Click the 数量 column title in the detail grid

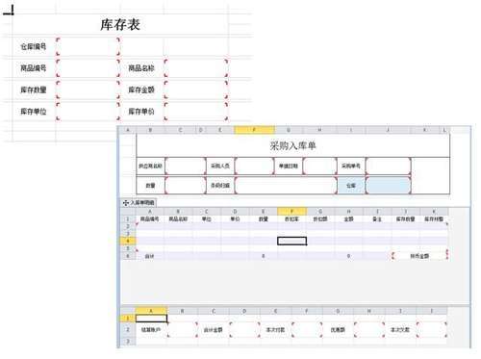pos(264,219)
